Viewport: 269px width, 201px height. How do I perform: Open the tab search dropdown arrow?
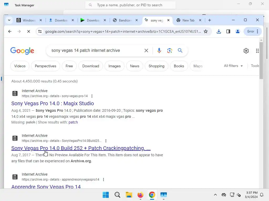tap(9, 20)
